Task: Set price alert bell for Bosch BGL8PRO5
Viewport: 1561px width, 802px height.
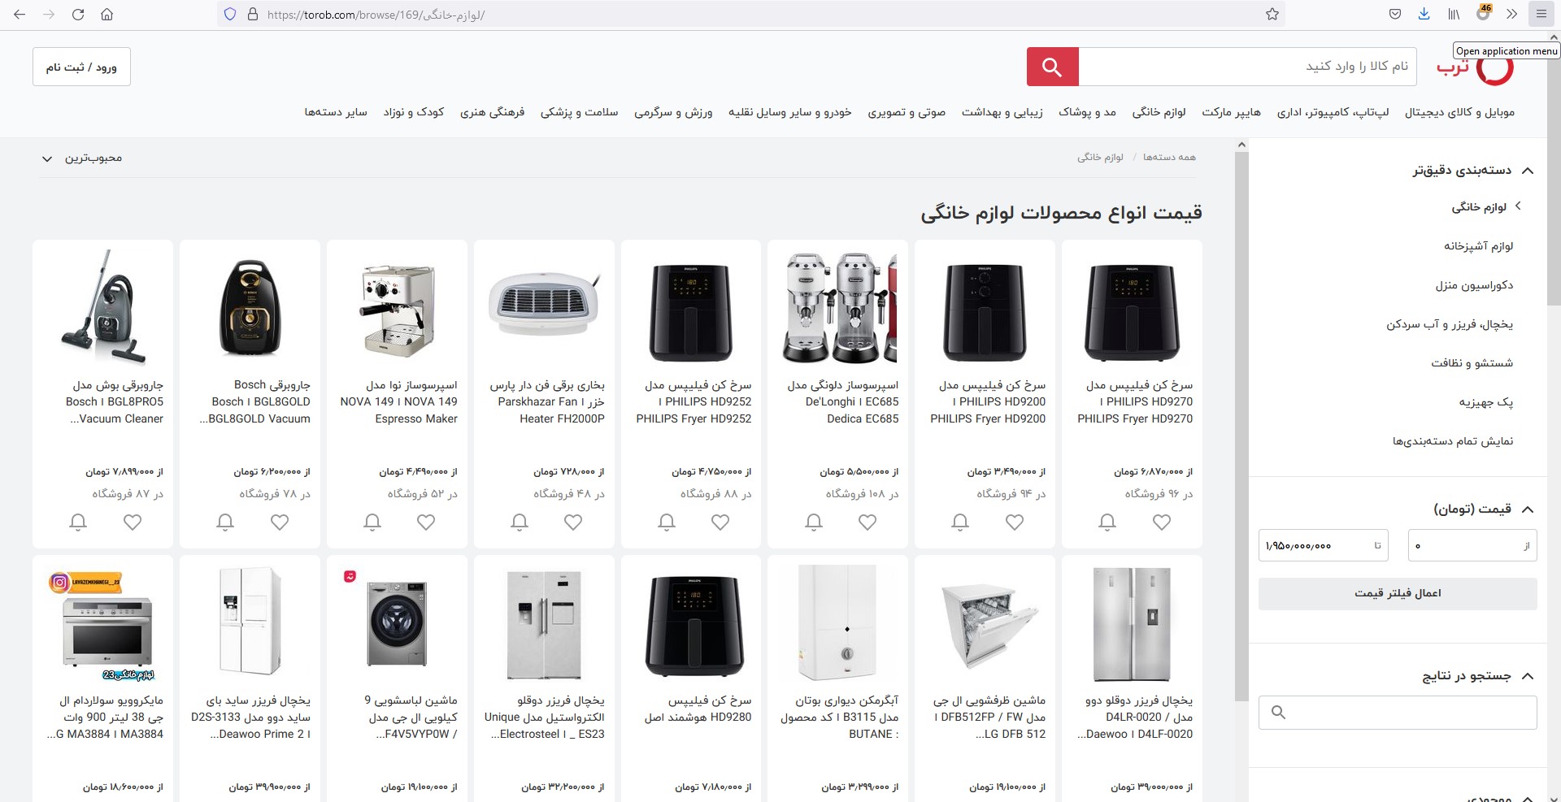Action: click(x=78, y=522)
